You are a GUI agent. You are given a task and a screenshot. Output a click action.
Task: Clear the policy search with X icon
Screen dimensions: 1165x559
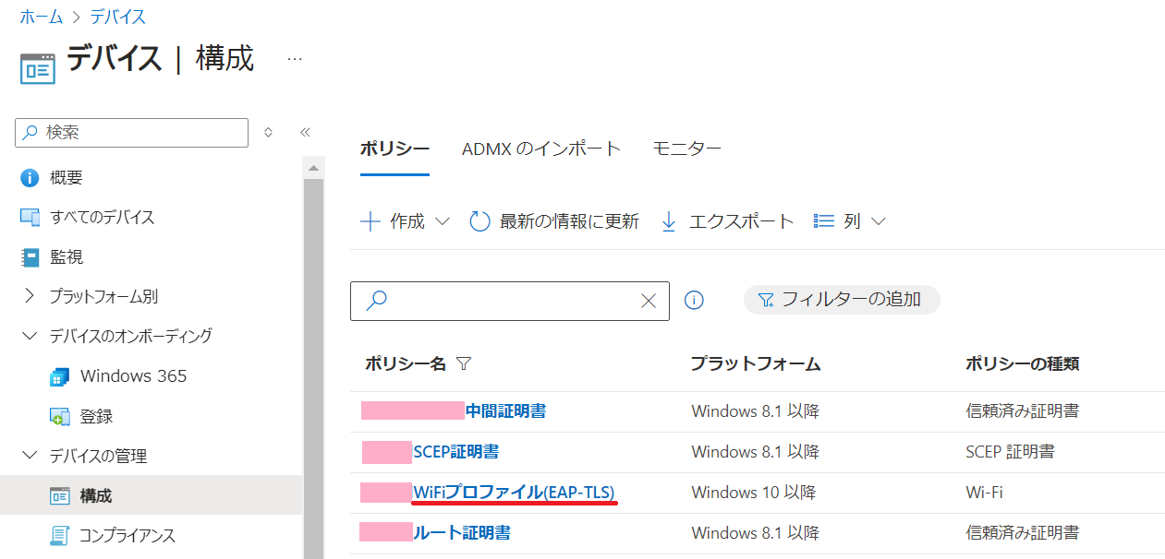click(x=649, y=301)
